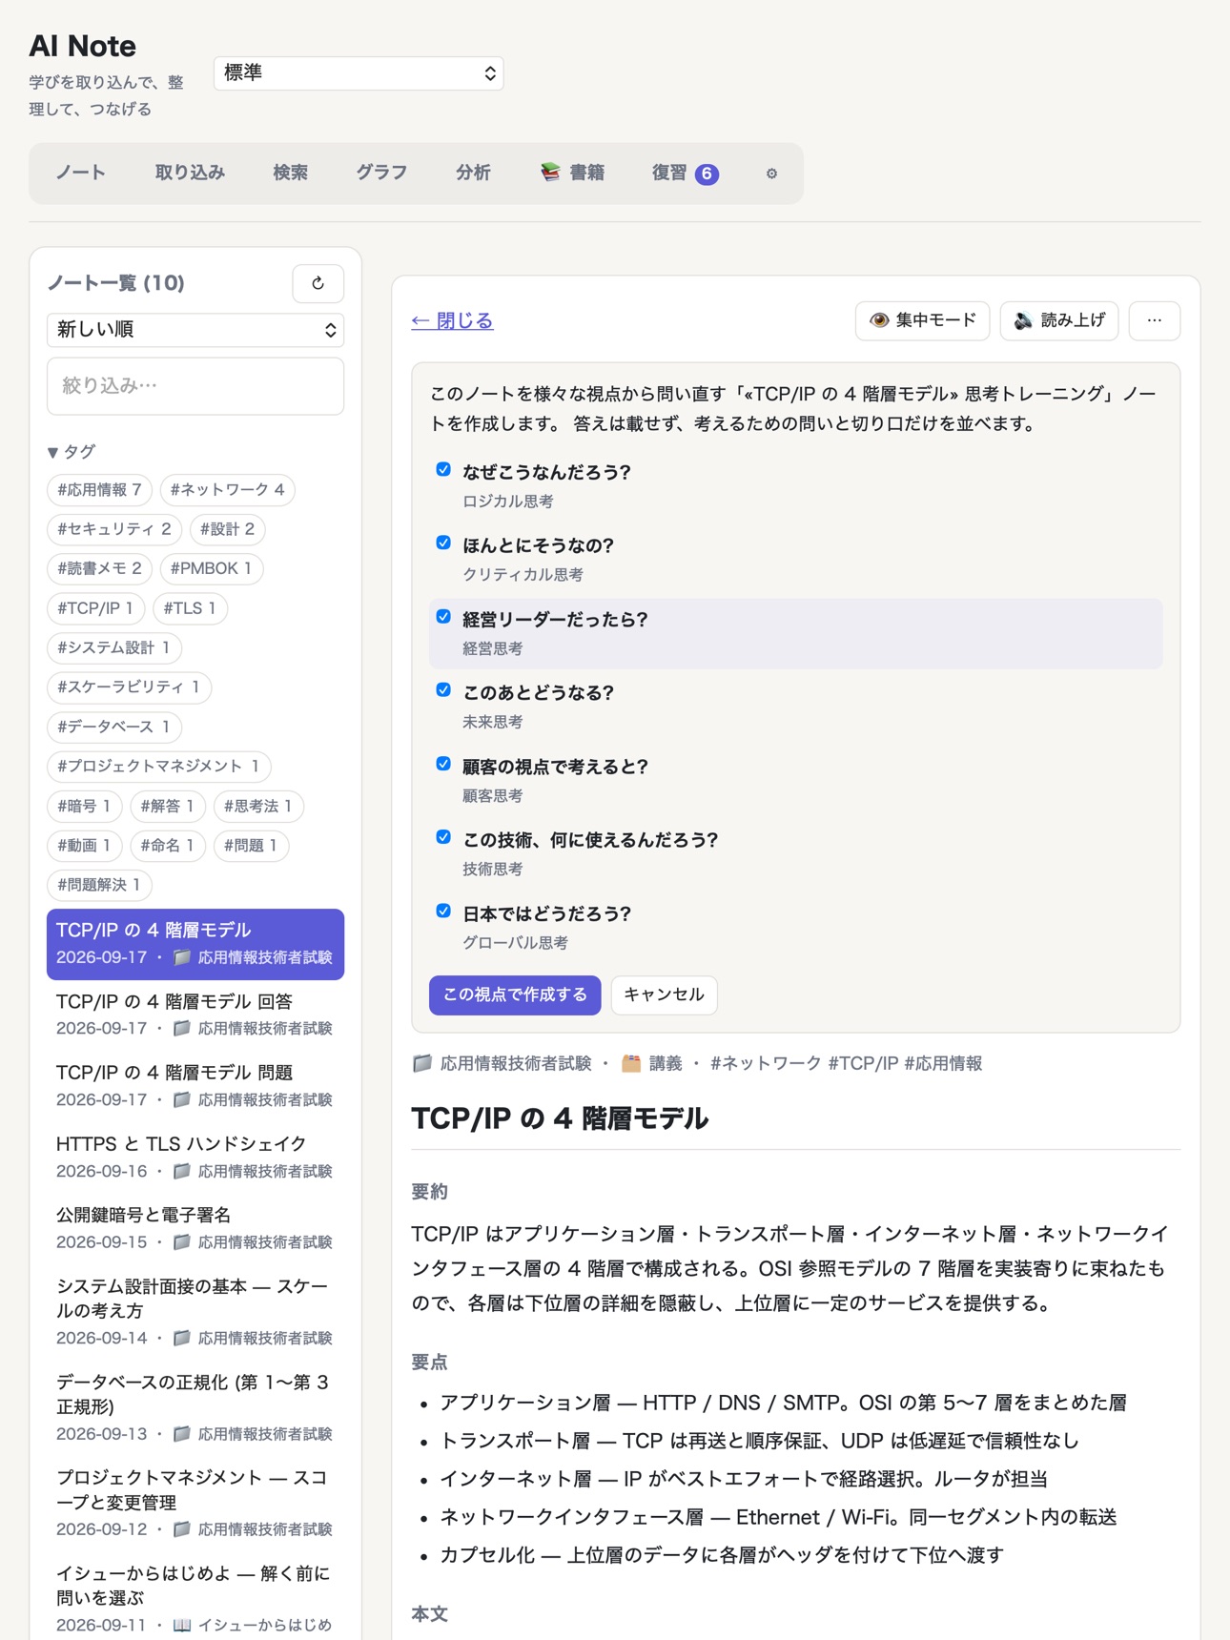Filter by the #ネットワーク tag chip

pos(227,490)
